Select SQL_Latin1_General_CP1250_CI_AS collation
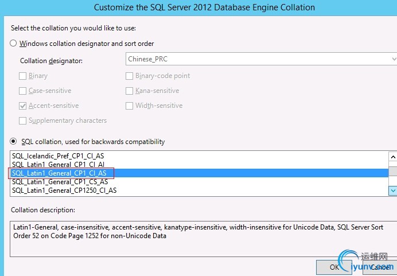This screenshot has width=397, height=276. pyautogui.click(x=64, y=191)
